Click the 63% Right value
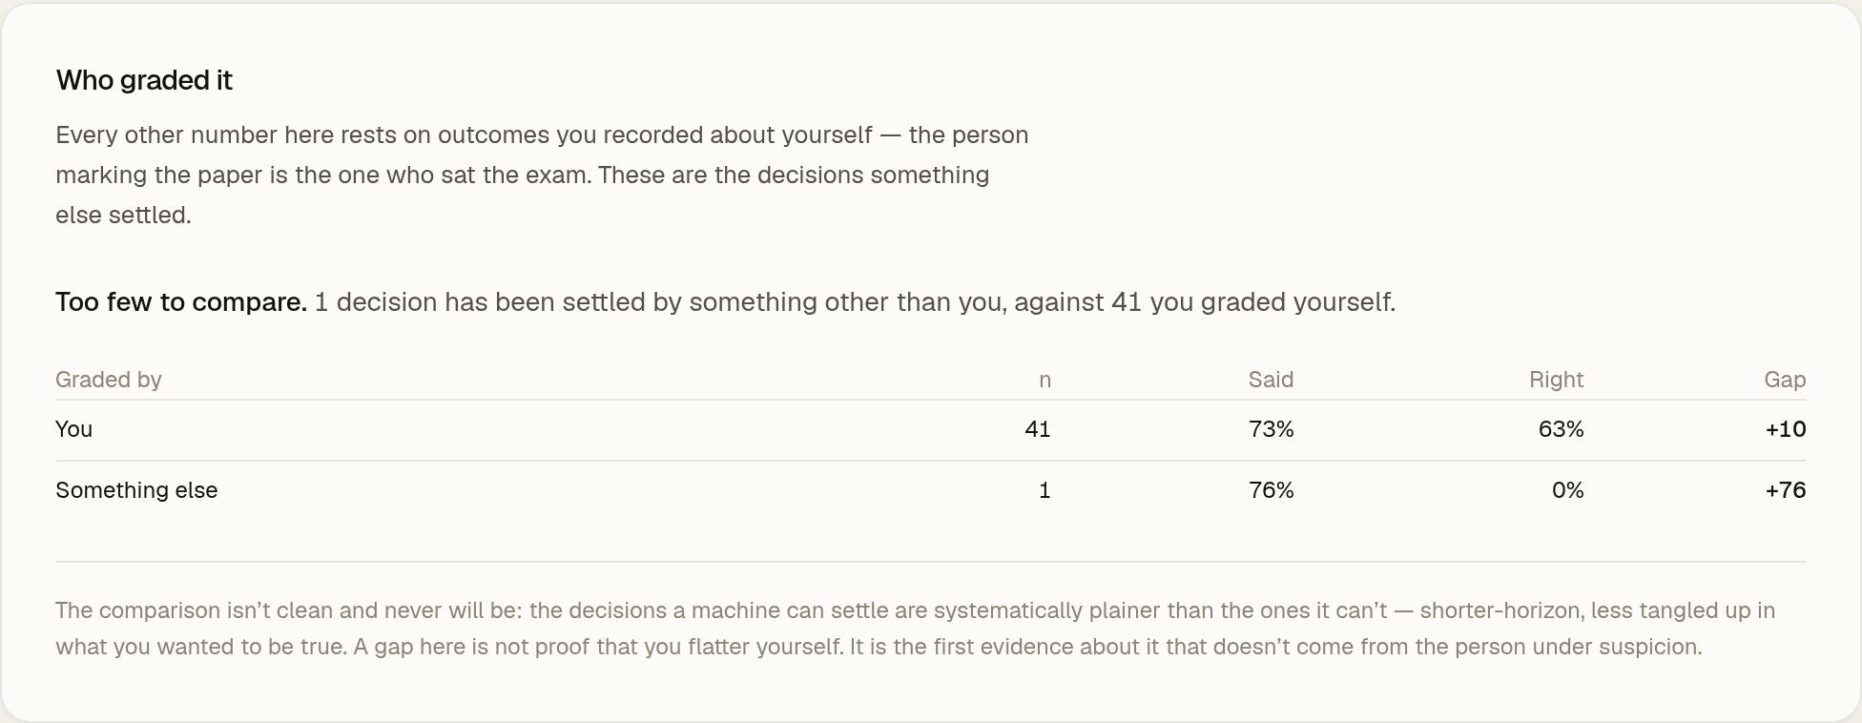Image resolution: width=1862 pixels, height=723 pixels. pyautogui.click(x=1561, y=429)
